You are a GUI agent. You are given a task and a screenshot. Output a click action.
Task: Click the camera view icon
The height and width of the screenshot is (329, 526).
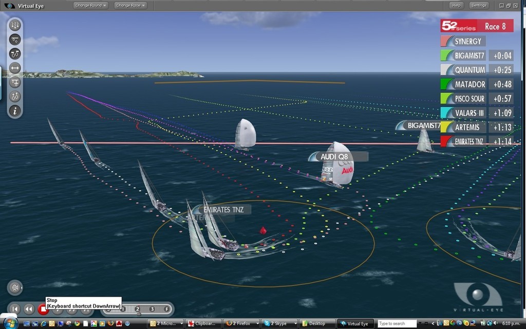tap(15, 288)
